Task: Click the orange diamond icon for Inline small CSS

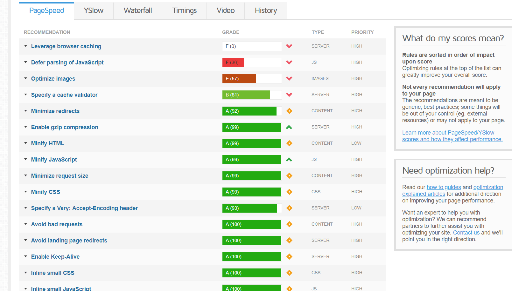Action: pos(289,273)
